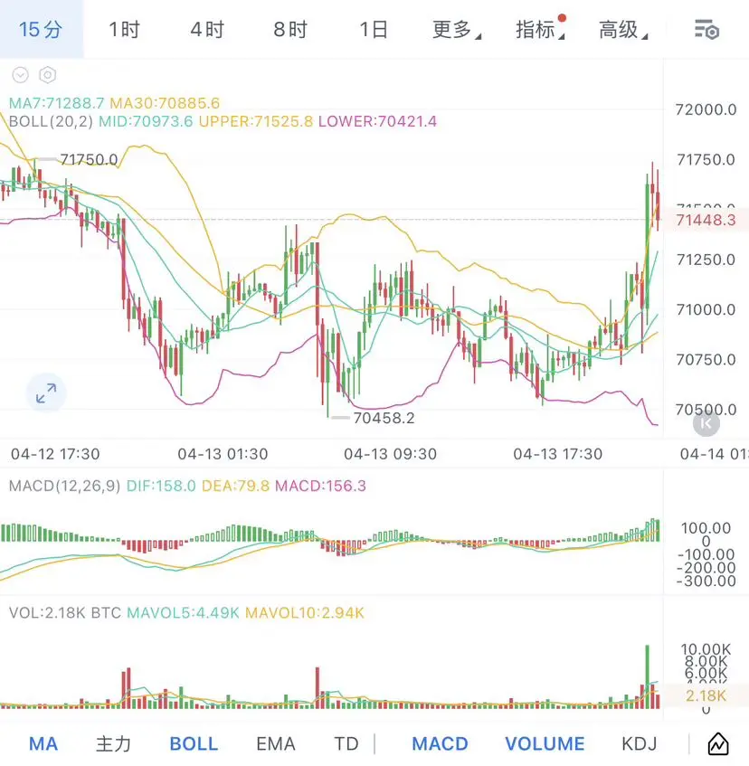Viewport: 749px width, 766px height.
Task: Click the 71750.0 high price marker
Action: (89, 160)
